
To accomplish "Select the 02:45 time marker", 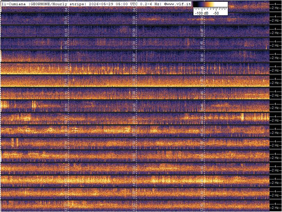I will [202, 32].
